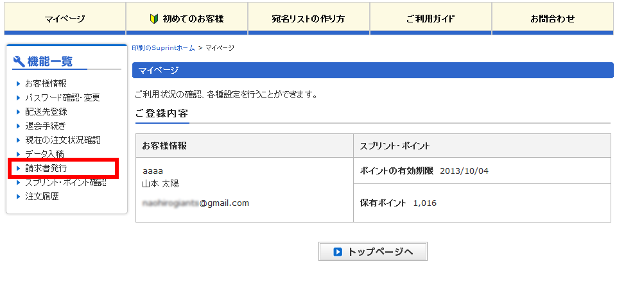Click the 印刷のSuprintホーム breadcrumb link
This screenshot has width=617, height=286.
[x=163, y=48]
